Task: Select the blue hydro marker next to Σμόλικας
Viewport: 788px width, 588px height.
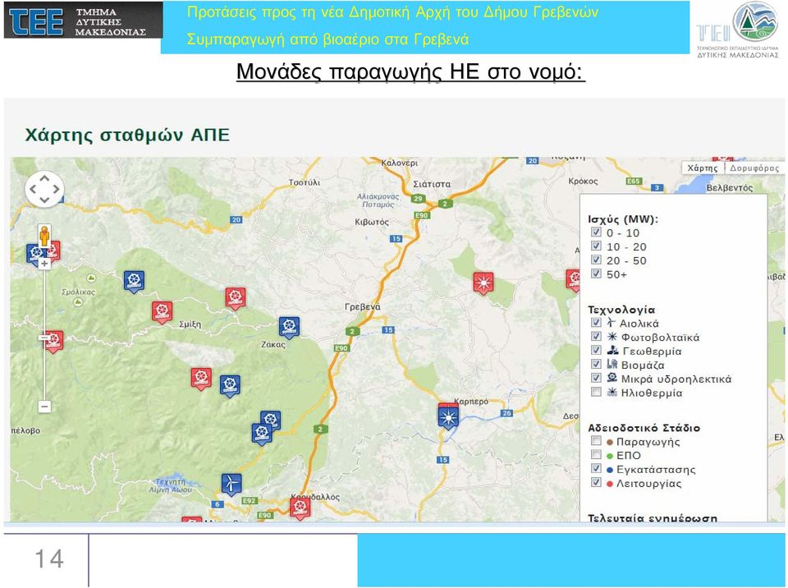Action: pos(134,282)
